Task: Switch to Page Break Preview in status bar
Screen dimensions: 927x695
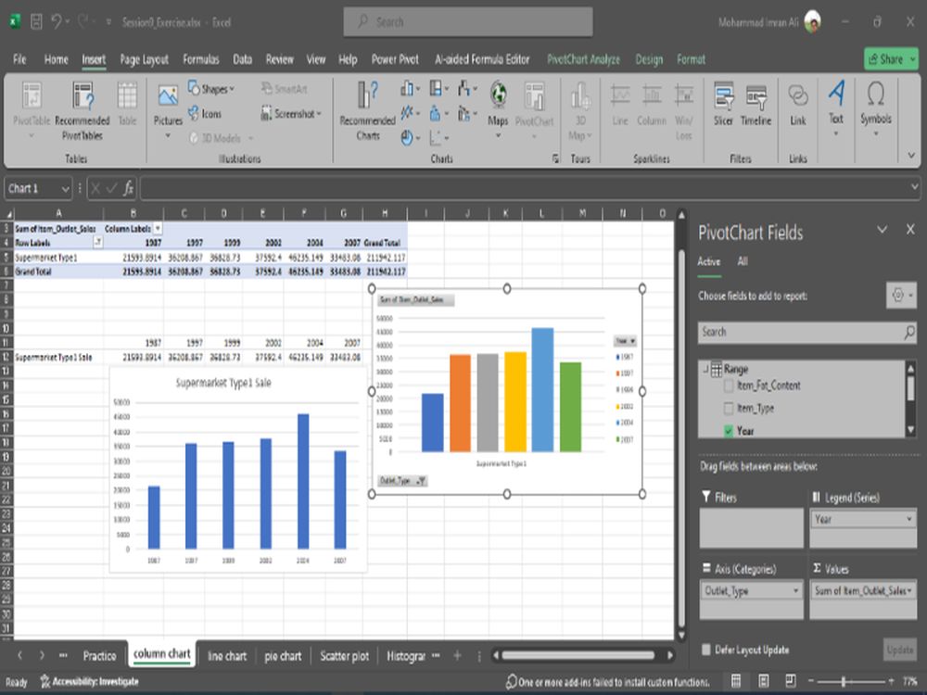Action: click(791, 681)
